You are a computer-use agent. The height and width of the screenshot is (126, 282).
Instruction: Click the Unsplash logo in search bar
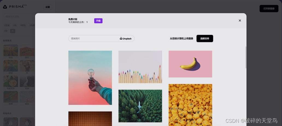pyautogui.click(x=126, y=39)
